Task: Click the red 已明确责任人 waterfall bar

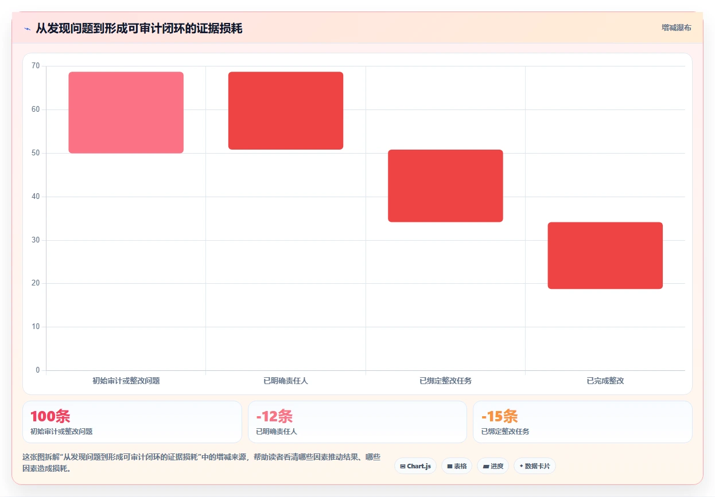Action: (x=286, y=111)
